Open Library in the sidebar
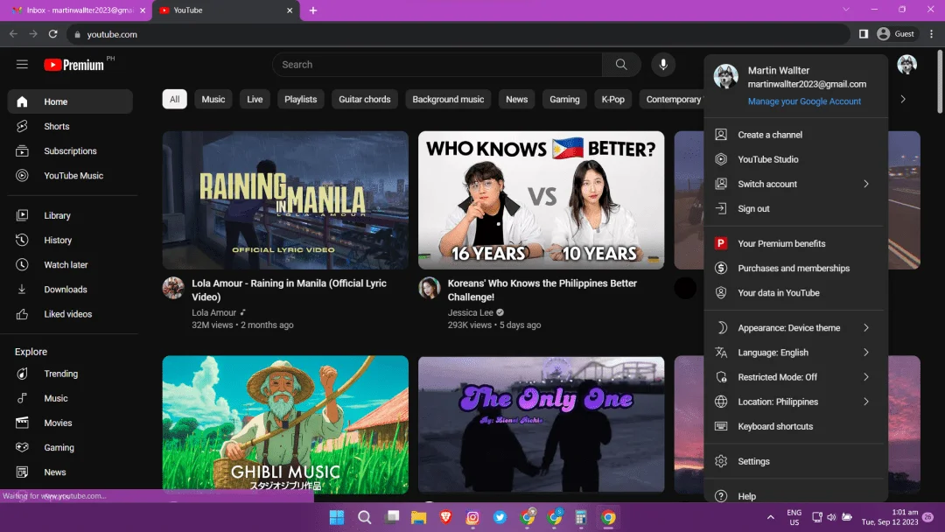Screen dimensions: 945x532 pyautogui.click(x=71, y=216)
